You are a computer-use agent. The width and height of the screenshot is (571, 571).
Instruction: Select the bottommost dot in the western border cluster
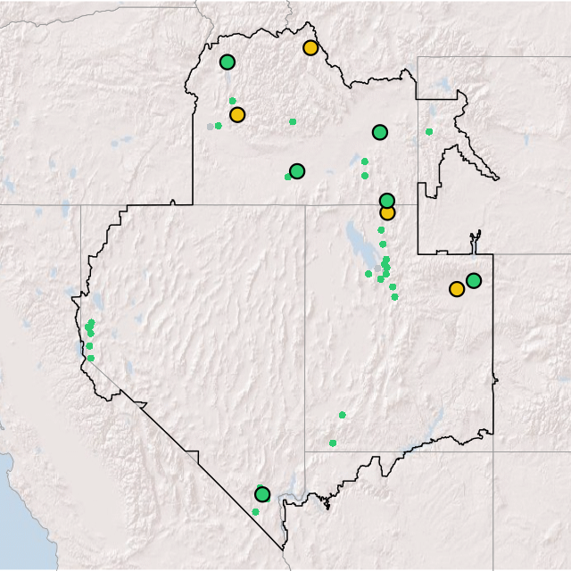point(90,359)
